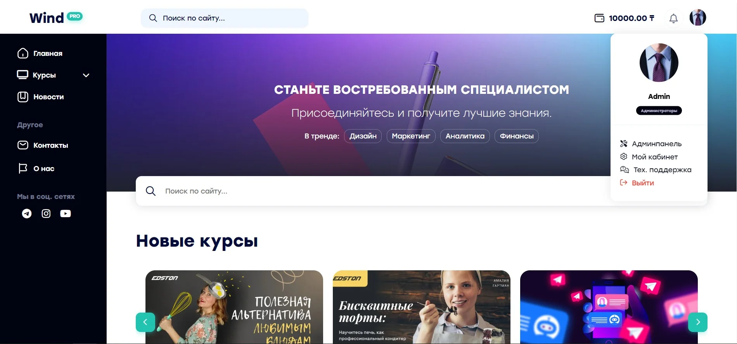Screen dimensions: 737x344
Task: Open the YouTube social link
Action: (x=66, y=214)
